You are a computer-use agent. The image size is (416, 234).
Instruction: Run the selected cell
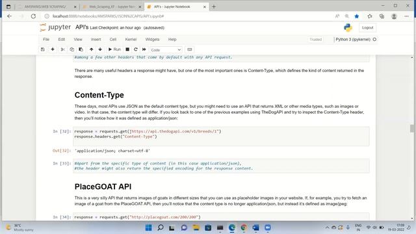click(114, 49)
